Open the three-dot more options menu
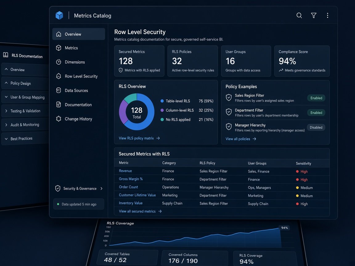355x266 pixels. pyautogui.click(x=327, y=15)
